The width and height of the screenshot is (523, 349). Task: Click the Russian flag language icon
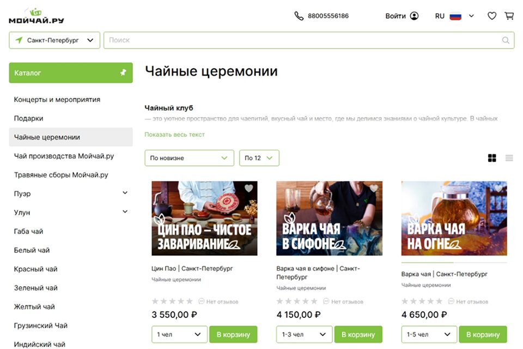(x=455, y=16)
